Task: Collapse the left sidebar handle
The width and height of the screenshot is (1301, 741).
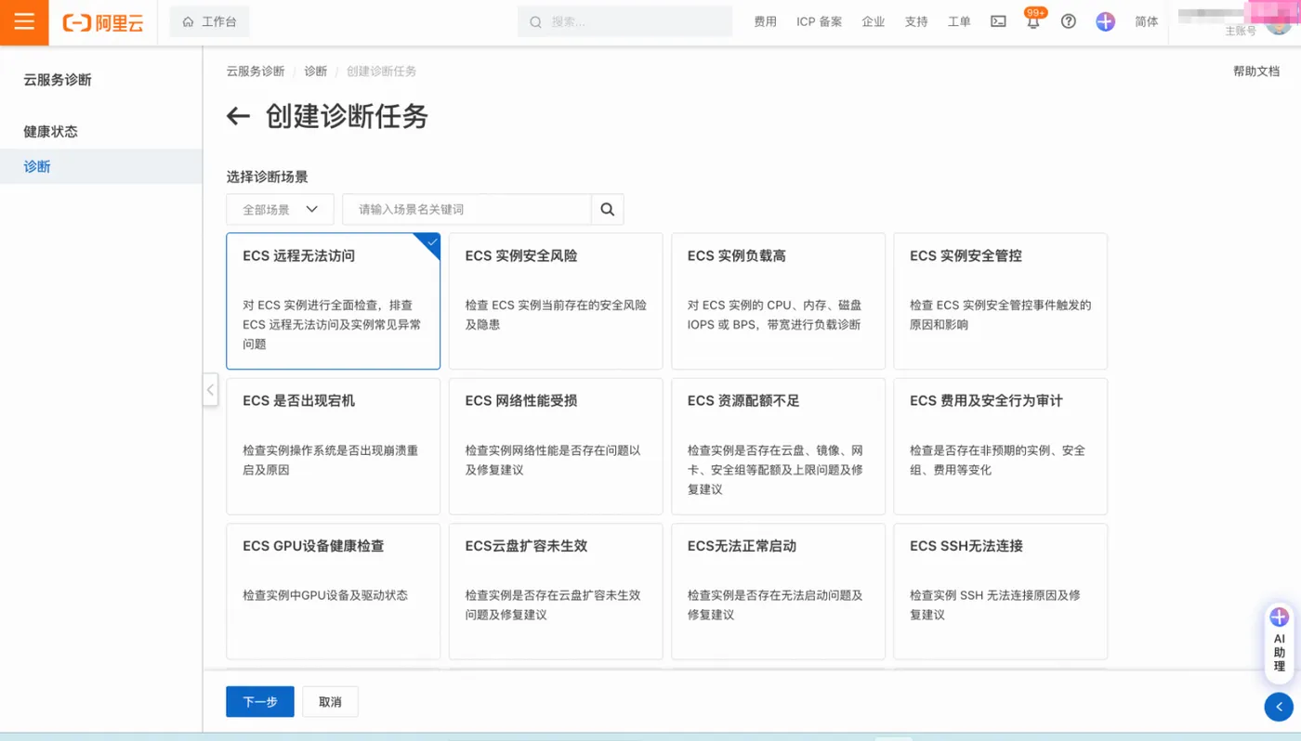Action: (210, 390)
